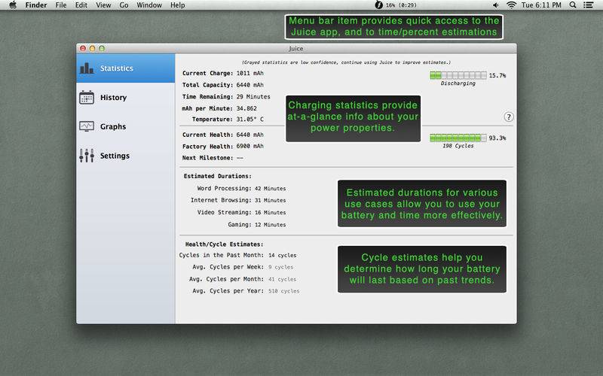Open the Notification Center list icon
The height and width of the screenshot is (376, 603).
click(x=588, y=5)
